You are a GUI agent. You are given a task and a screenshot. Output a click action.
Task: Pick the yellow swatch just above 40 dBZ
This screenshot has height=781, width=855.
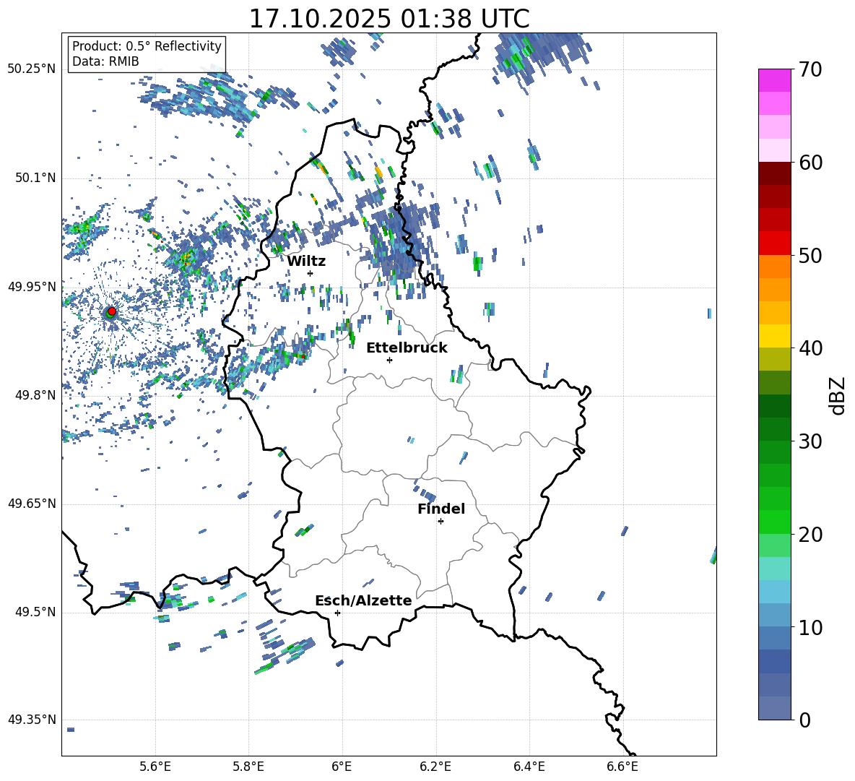click(x=775, y=336)
